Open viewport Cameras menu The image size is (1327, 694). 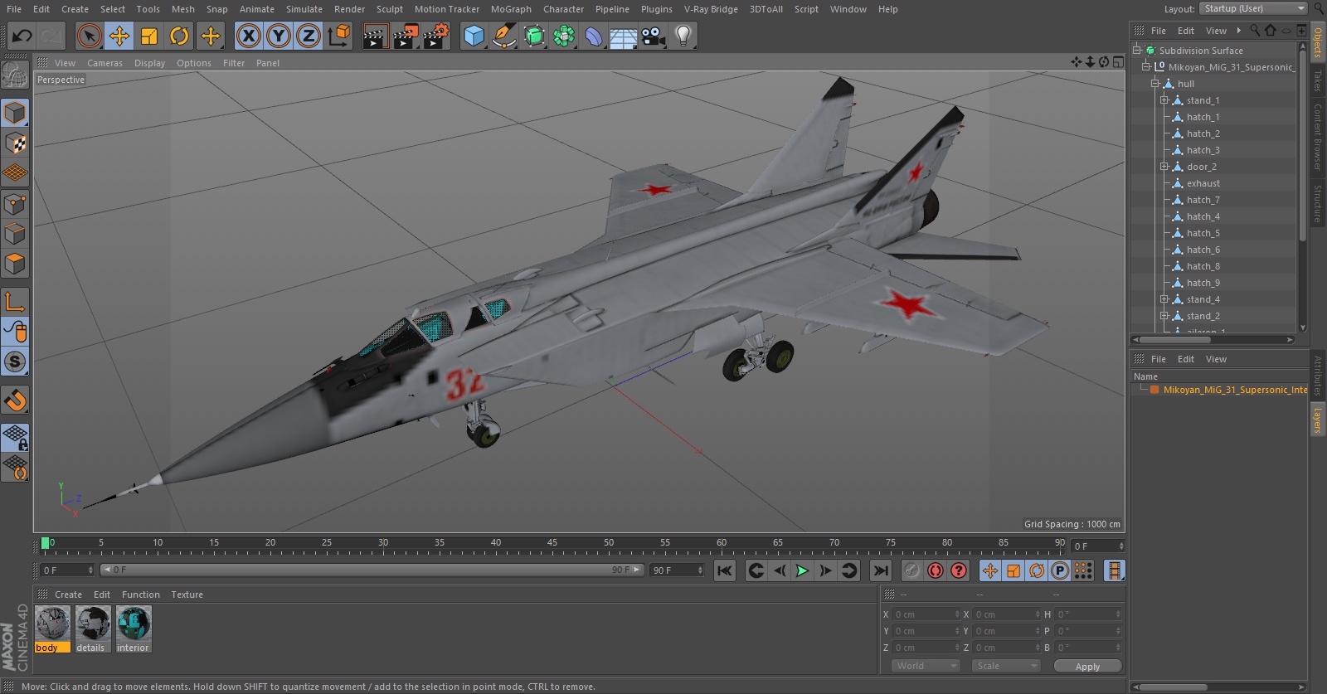click(x=105, y=63)
